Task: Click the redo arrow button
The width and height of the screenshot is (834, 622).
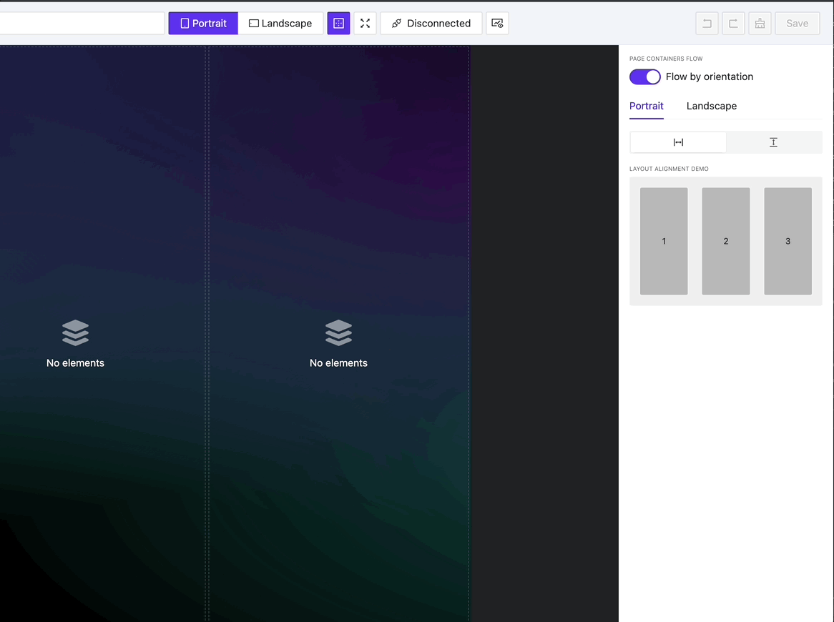Action: point(733,24)
